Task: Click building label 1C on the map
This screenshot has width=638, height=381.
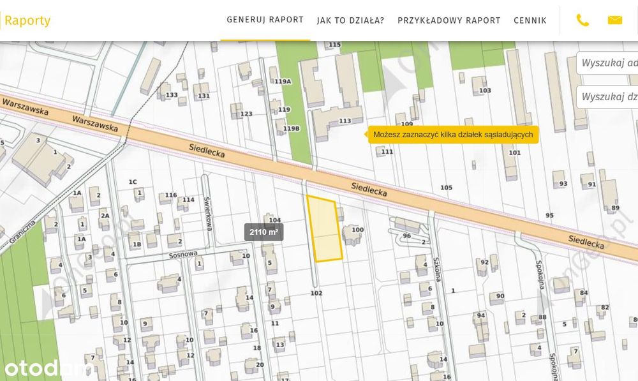Action: pos(133,182)
